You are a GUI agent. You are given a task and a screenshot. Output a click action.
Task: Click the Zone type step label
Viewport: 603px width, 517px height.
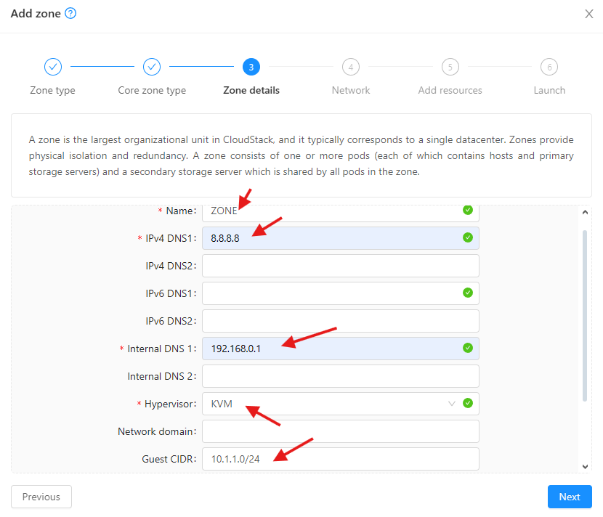tap(53, 90)
